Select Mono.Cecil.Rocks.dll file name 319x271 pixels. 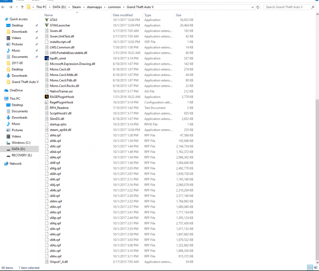(64, 86)
